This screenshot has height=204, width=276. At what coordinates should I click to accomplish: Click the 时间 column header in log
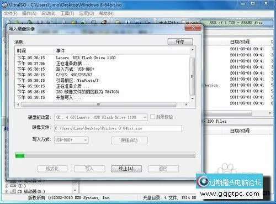tap(22, 50)
